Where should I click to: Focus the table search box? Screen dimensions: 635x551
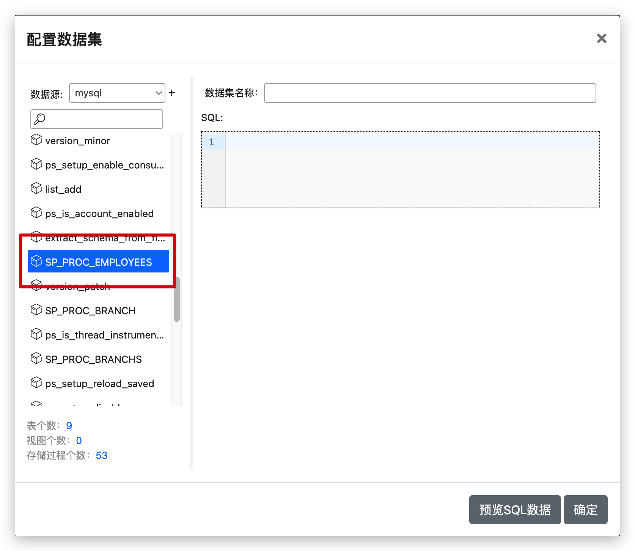pos(97,119)
